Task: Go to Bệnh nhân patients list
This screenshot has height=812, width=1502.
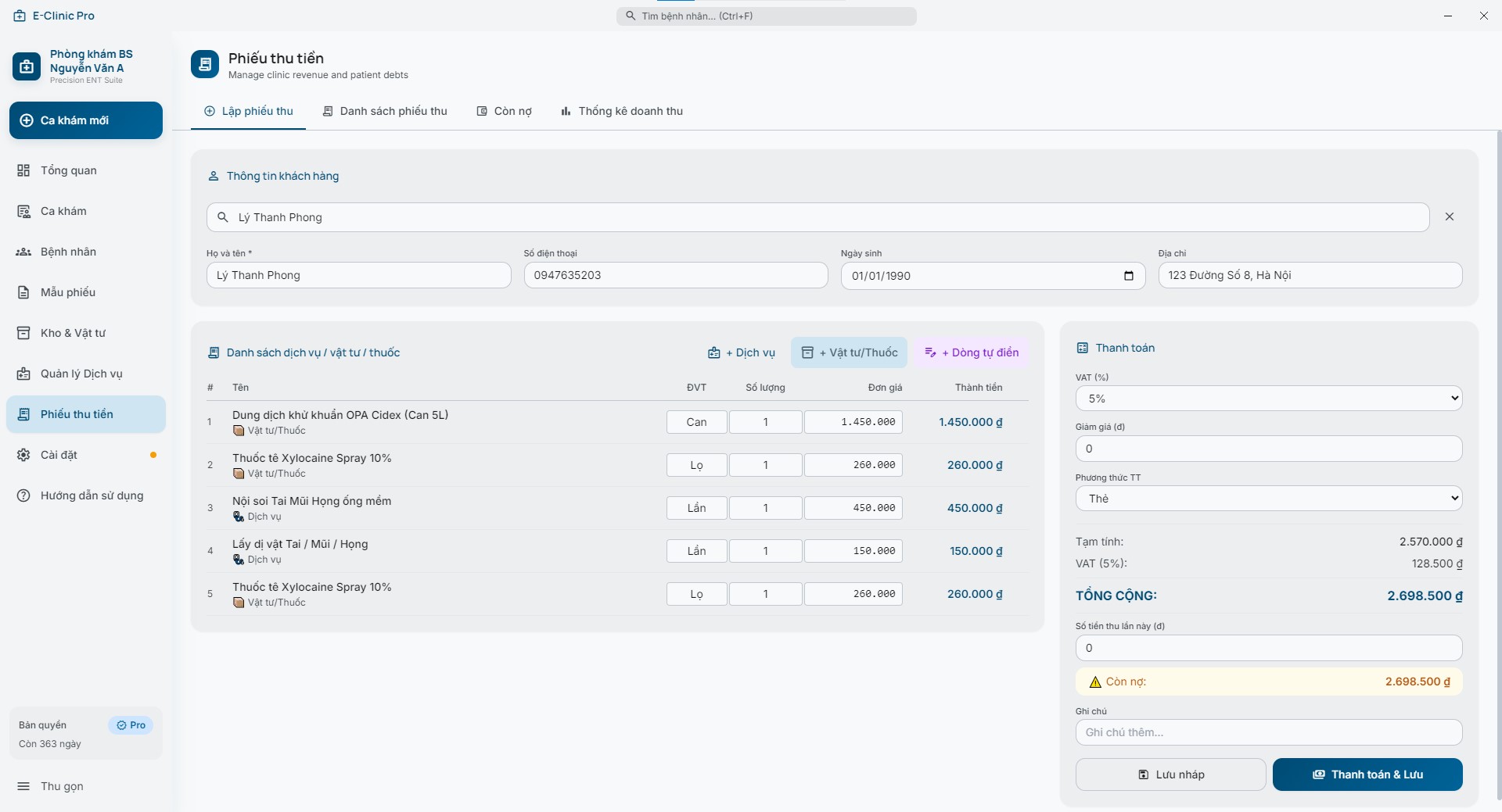Action: [86, 252]
